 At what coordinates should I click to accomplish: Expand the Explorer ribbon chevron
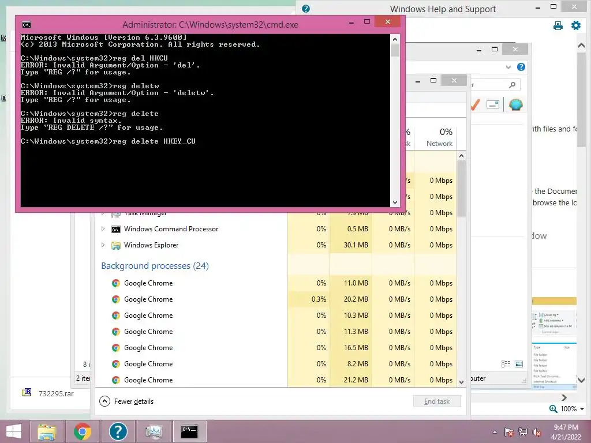click(508, 67)
